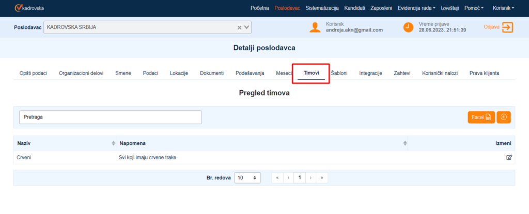Screen dimensions: 529x214
Task: Go to Zaposleni in top navigation
Action: 381,8
